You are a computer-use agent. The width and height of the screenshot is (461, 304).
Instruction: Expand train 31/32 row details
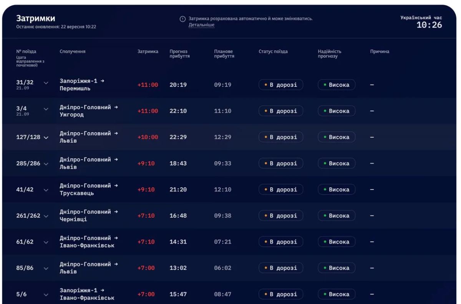pos(46,83)
